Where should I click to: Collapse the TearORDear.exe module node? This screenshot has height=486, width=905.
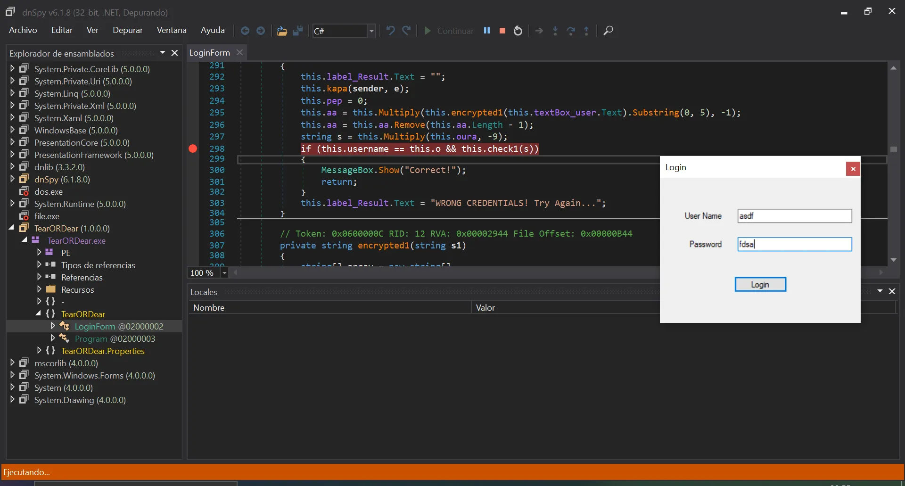pyautogui.click(x=25, y=240)
